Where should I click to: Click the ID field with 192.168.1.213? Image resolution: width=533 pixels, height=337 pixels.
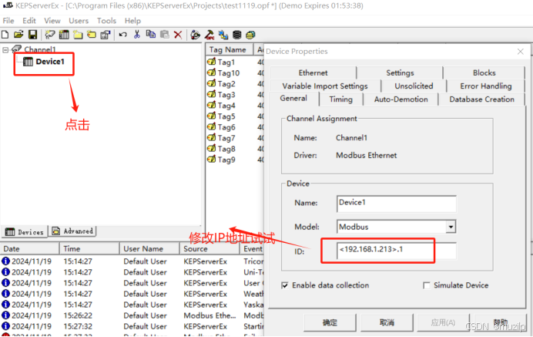(x=397, y=251)
